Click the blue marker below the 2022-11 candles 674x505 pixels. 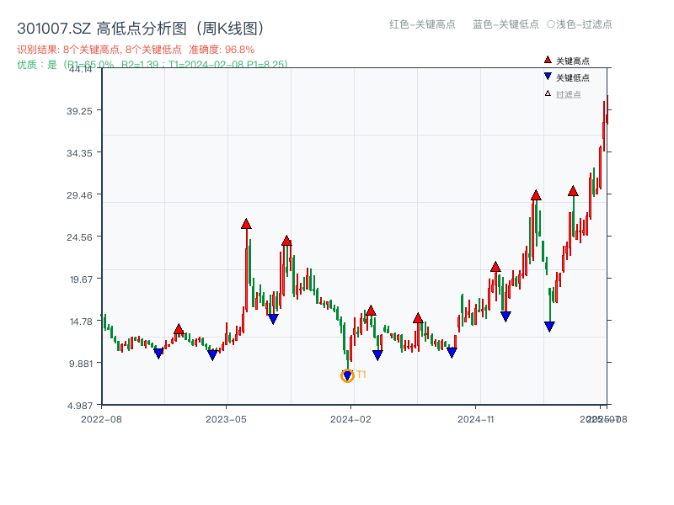[158, 352]
